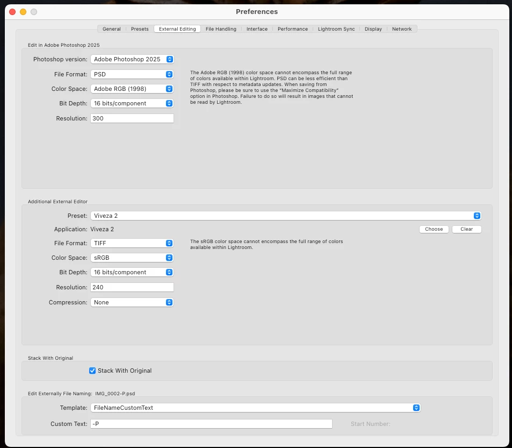Open the Lightroom Sync tab
This screenshot has width=512, height=448.
336,29
